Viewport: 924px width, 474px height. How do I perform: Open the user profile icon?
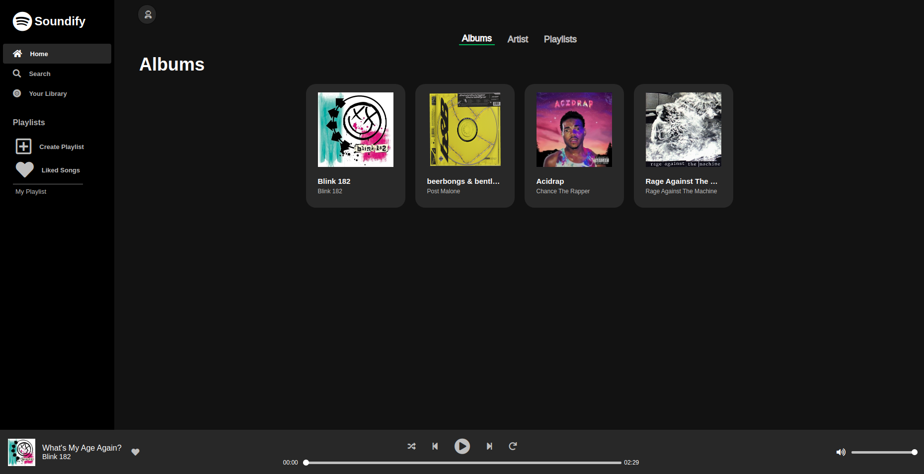[x=147, y=14]
